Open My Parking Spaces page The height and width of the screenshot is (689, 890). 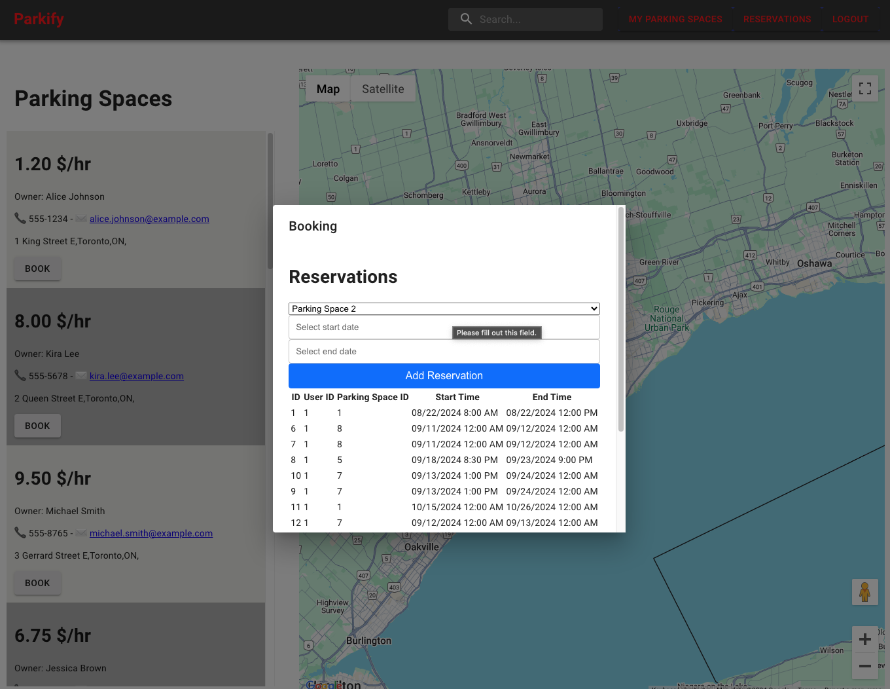point(675,19)
